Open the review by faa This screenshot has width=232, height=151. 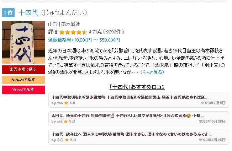[139, 100]
